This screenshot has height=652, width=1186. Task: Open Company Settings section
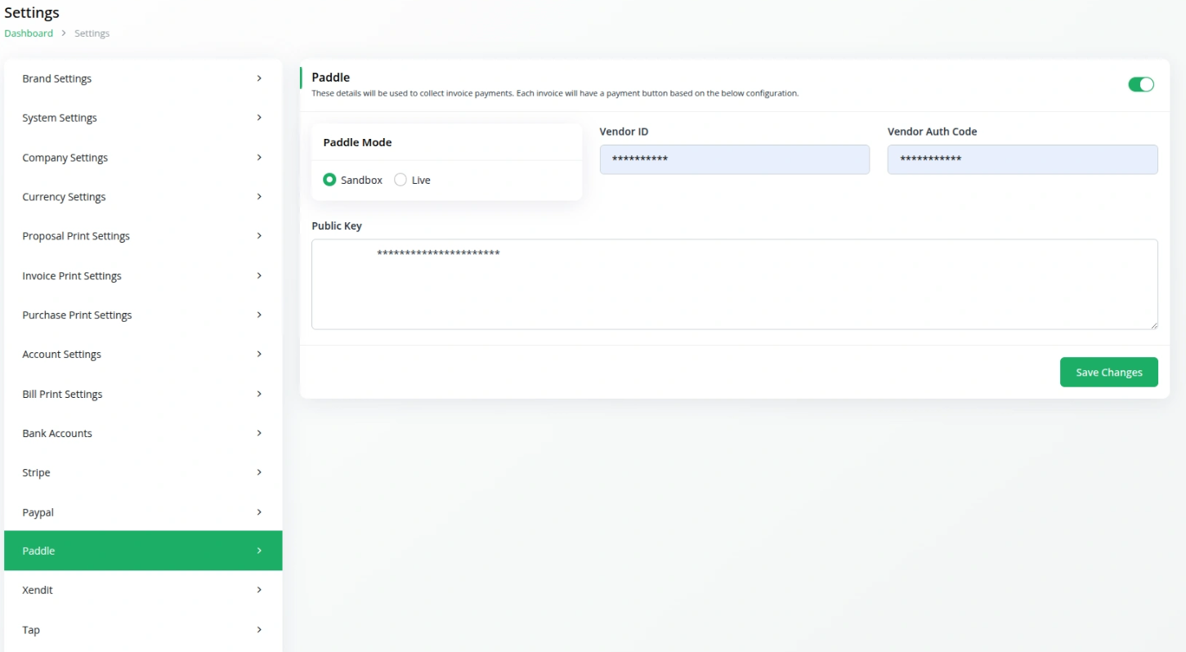point(143,158)
